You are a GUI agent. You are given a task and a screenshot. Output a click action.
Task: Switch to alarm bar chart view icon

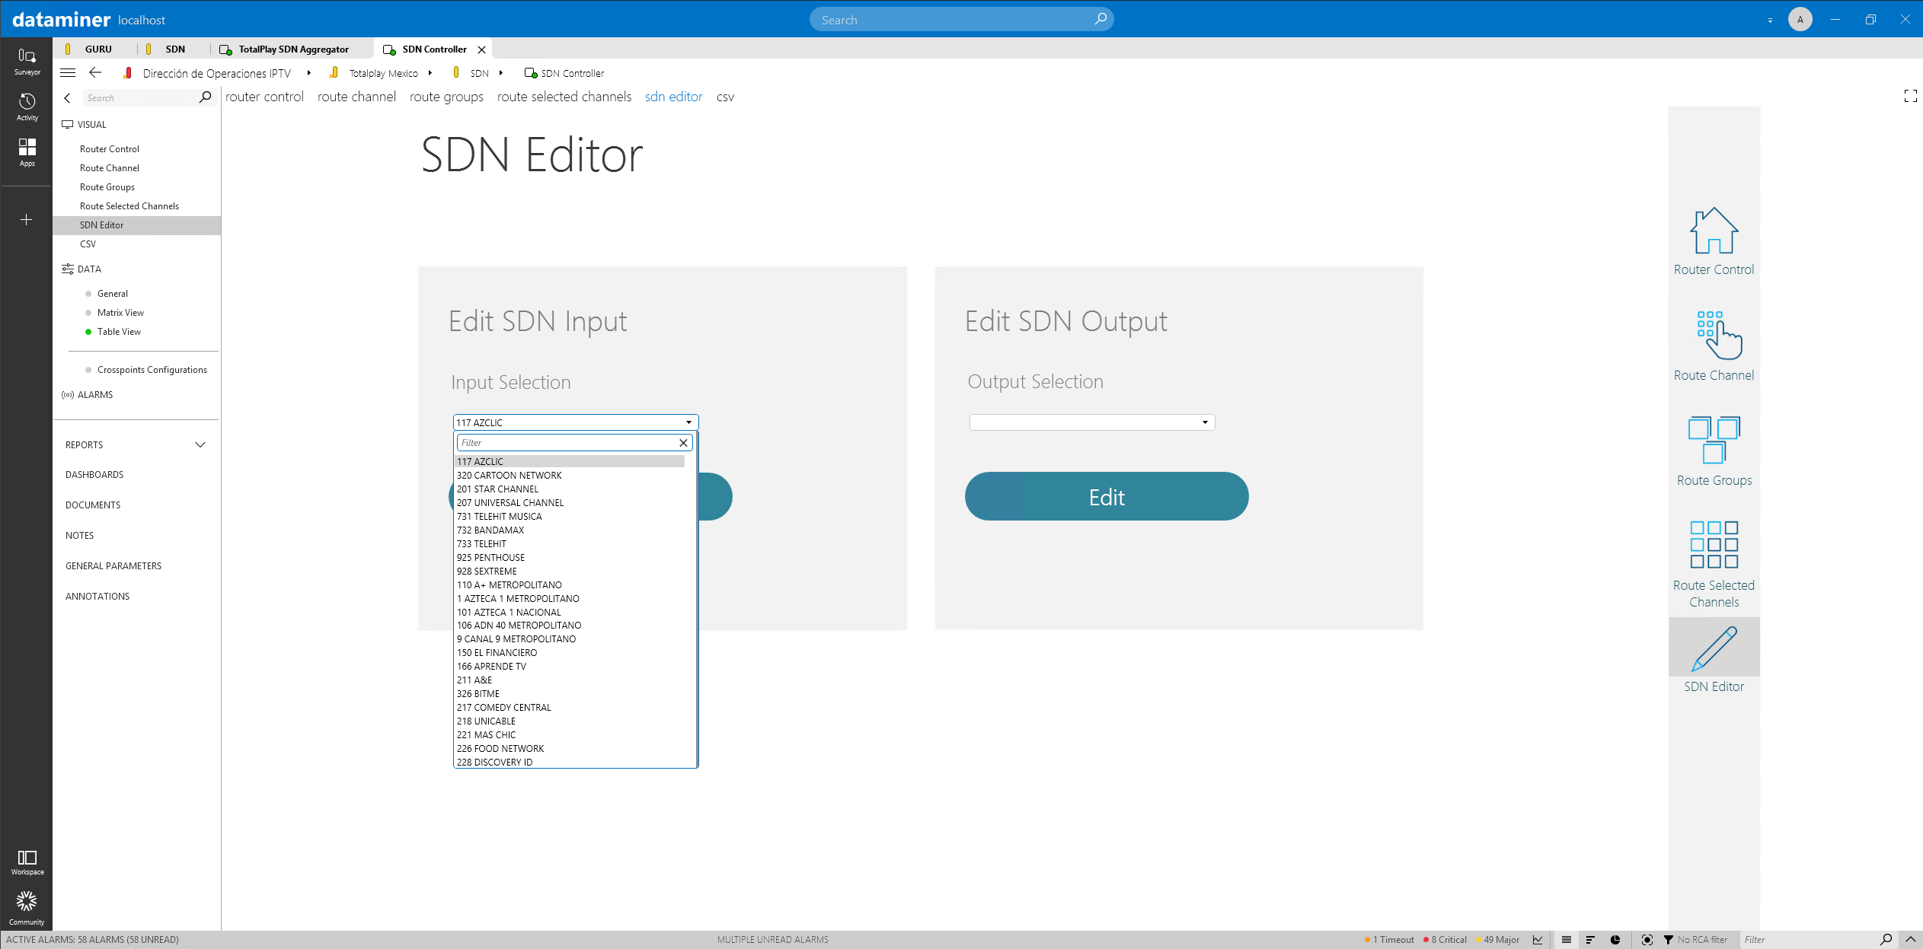point(1590,940)
